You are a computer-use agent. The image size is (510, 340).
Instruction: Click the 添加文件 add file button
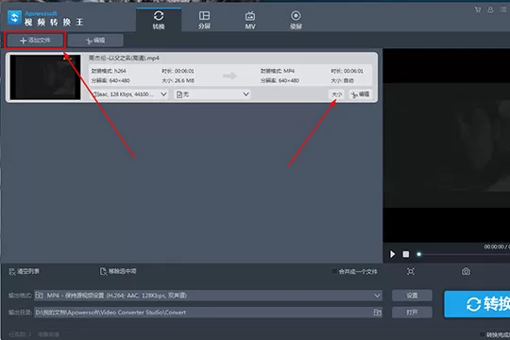(35, 41)
